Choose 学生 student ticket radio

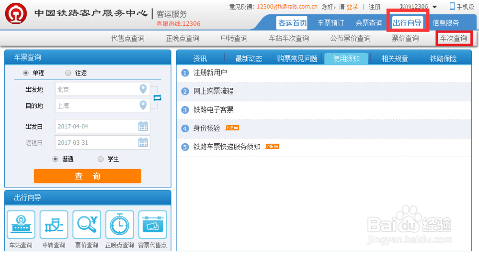coord(101,159)
